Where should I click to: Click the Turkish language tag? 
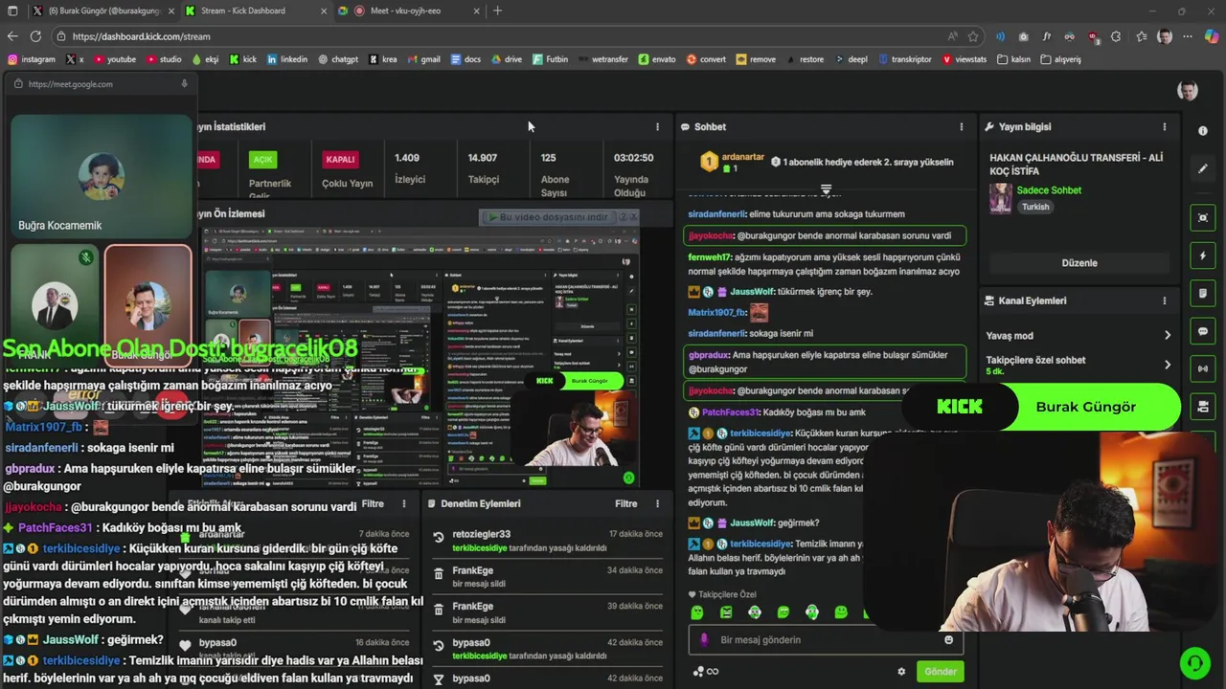coord(1035,207)
